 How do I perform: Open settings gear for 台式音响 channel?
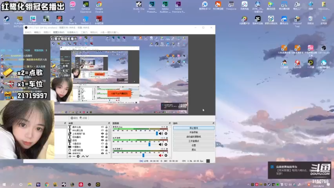[166, 145]
